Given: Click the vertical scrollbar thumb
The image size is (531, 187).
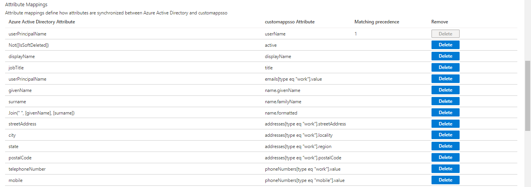Looking at the screenshot, I should pos(528,95).
